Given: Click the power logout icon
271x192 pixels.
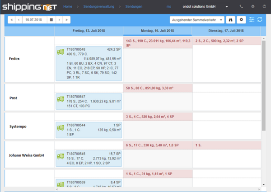Looking at the screenshot, I should (x=265, y=7).
